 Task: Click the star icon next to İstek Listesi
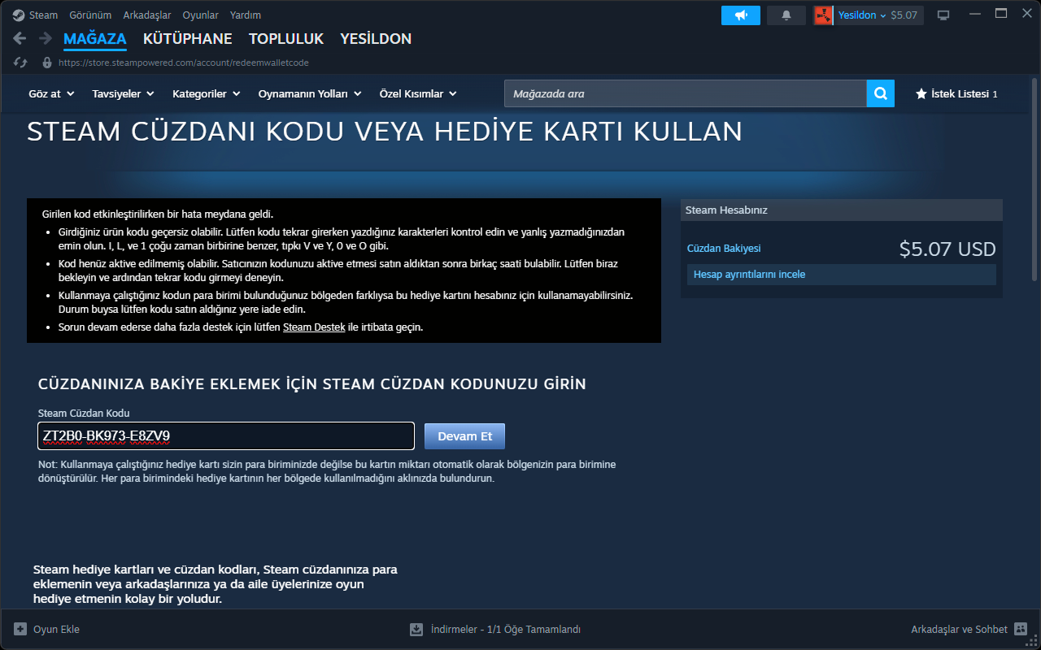point(921,94)
